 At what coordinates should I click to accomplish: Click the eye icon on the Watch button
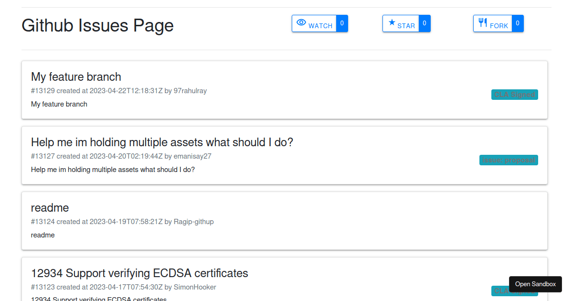(x=301, y=22)
